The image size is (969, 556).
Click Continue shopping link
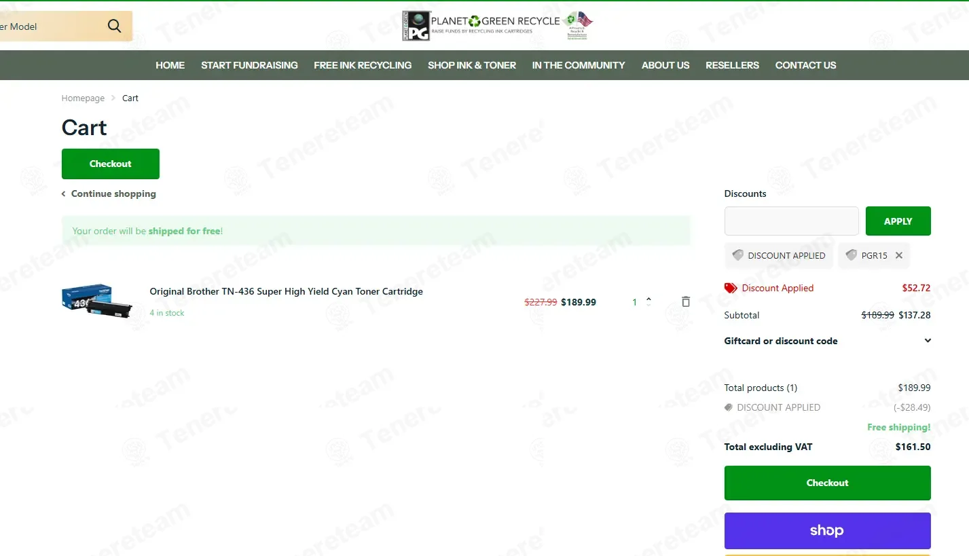coord(109,193)
